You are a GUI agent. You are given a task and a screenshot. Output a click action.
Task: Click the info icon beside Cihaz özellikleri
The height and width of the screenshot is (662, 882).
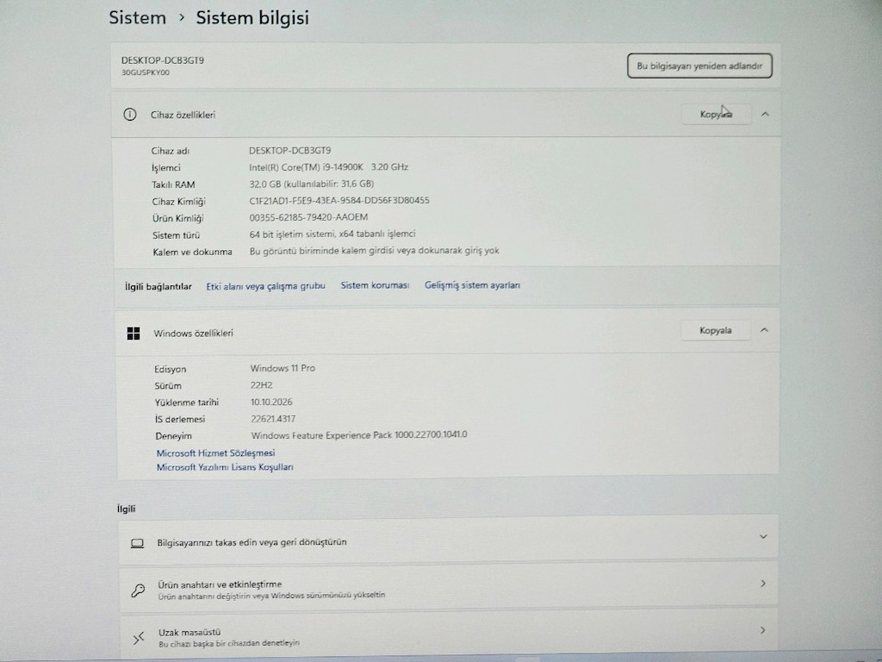(x=130, y=115)
